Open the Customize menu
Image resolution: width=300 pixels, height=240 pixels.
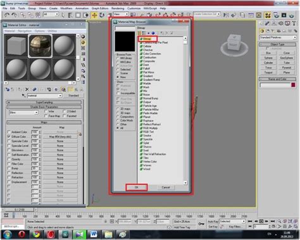[x=134, y=8]
